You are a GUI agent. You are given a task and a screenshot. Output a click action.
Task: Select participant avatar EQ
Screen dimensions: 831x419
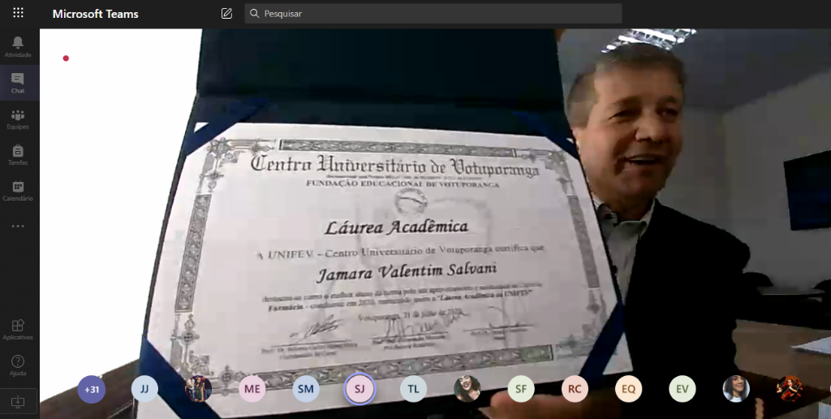point(629,389)
